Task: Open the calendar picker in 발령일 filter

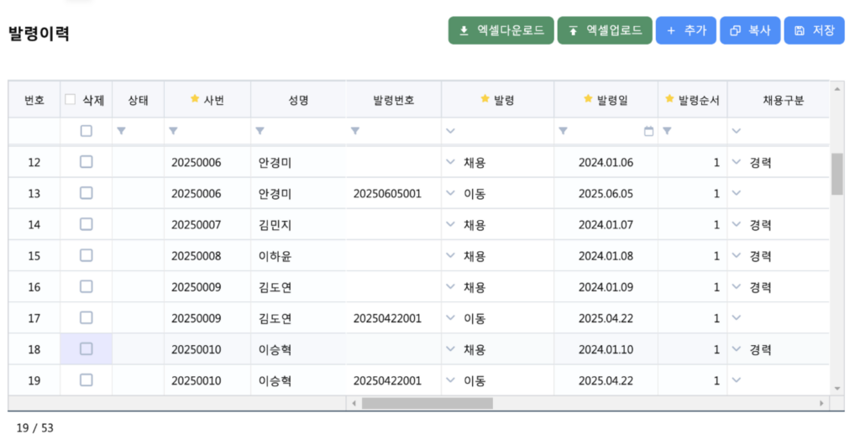Action: pos(648,131)
